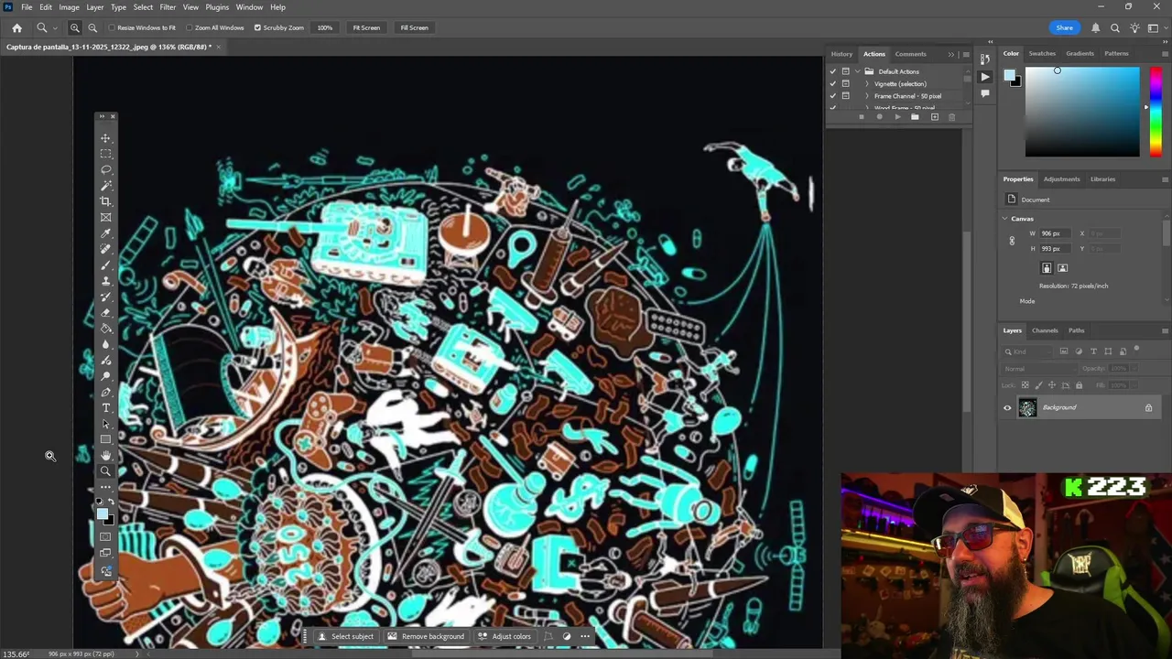Screen dimensions: 1172x659
Task: Choose Zoom Out magnifier in options bar
Action: click(92, 27)
